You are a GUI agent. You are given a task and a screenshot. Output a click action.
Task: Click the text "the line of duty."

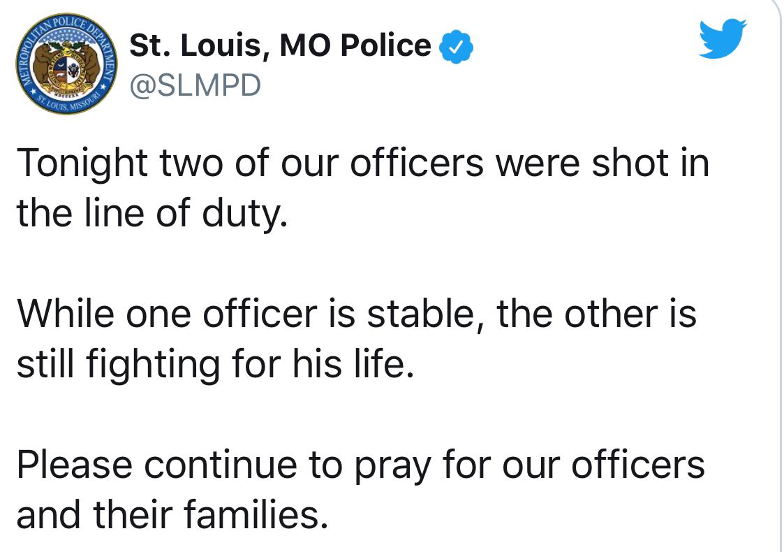pos(151,214)
